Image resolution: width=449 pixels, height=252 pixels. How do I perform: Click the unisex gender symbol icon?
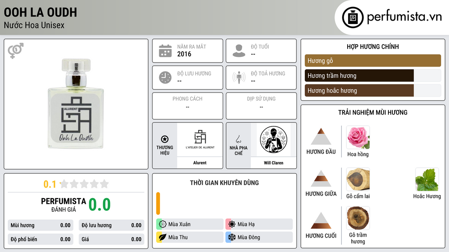click(16, 51)
